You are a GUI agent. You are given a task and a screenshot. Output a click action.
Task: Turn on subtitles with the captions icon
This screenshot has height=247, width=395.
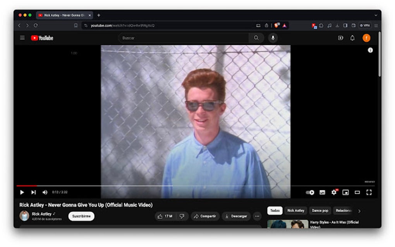point(321,192)
